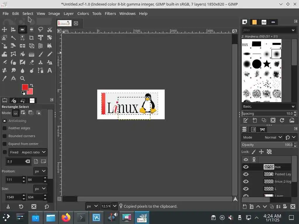Switch to the Fonts tab

[264, 22]
